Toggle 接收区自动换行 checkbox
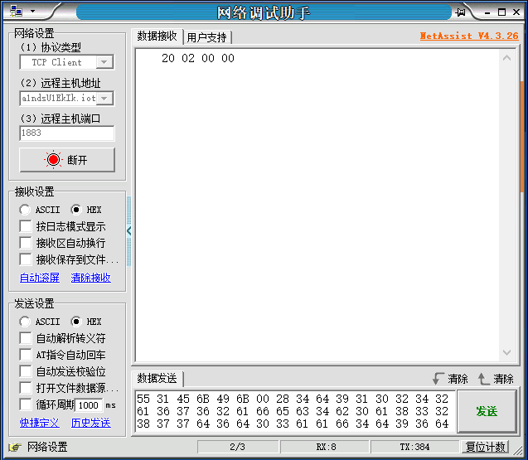Viewport: 528px width, 460px height. coord(26,243)
